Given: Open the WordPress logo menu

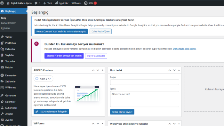Looking at the screenshot, I should coord(2,3).
